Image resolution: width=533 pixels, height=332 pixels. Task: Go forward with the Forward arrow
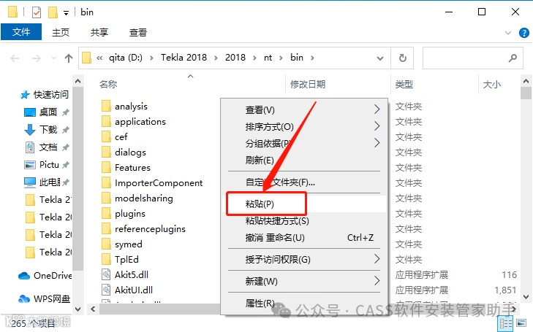[x=36, y=58]
